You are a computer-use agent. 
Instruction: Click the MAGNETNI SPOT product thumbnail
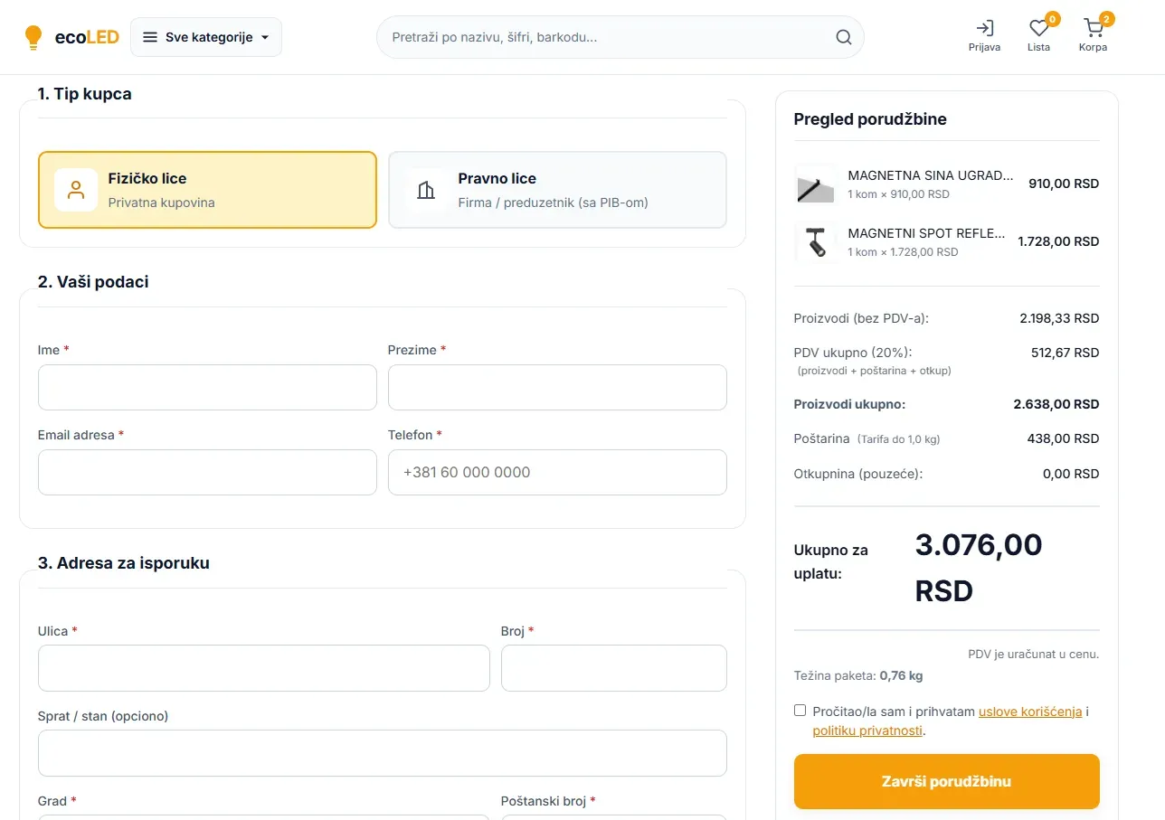(x=815, y=242)
